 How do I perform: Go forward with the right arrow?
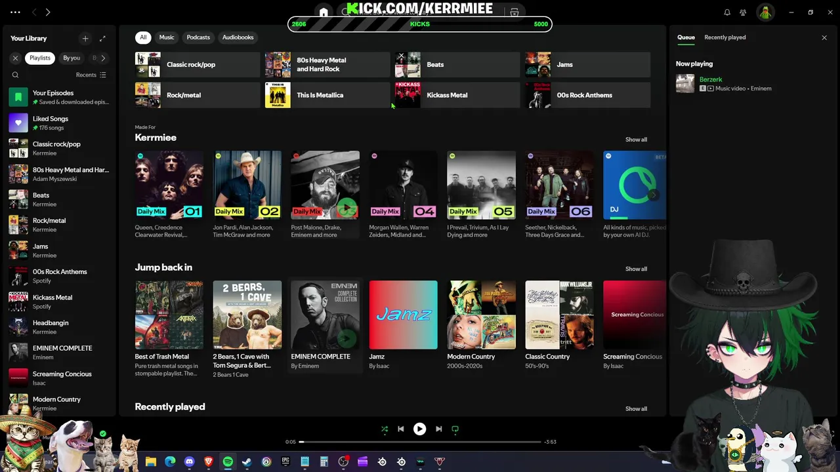48,12
